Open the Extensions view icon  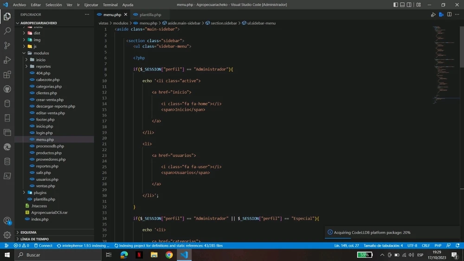tap(7, 75)
